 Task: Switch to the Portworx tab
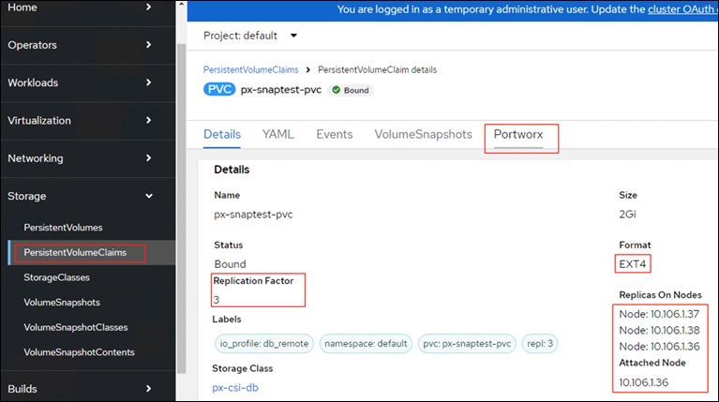pos(518,134)
